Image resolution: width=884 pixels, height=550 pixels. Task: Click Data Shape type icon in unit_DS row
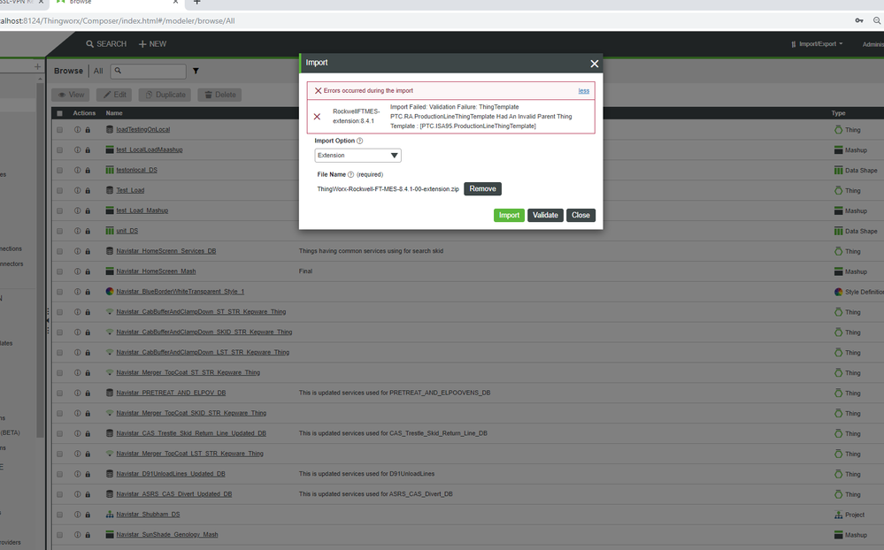tap(838, 231)
